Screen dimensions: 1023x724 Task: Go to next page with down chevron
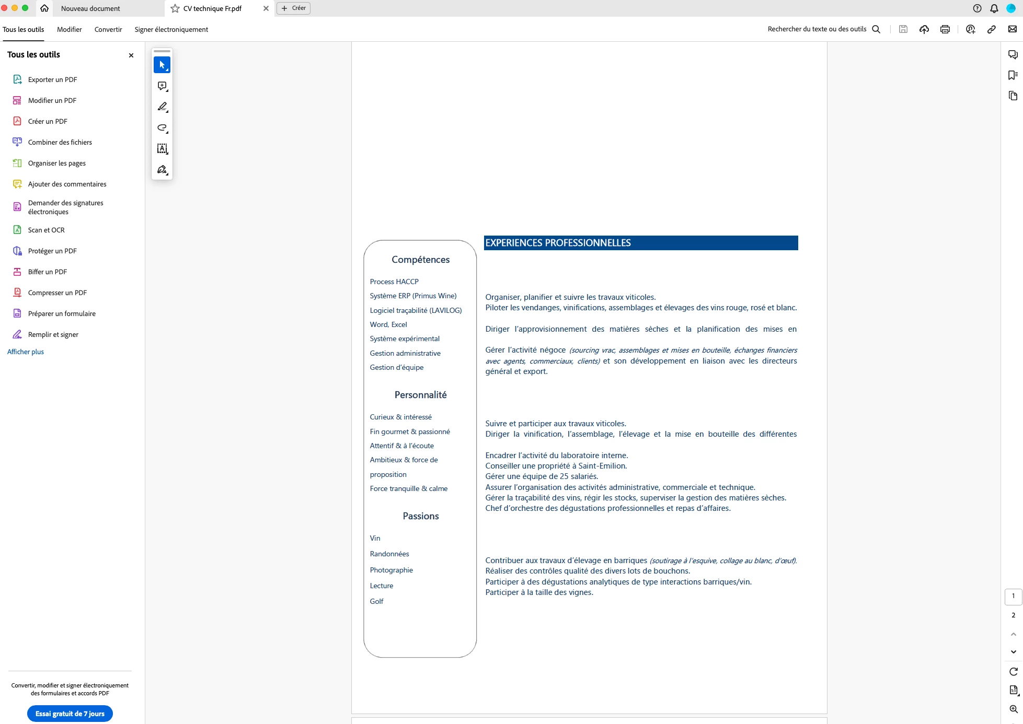pyautogui.click(x=1013, y=652)
